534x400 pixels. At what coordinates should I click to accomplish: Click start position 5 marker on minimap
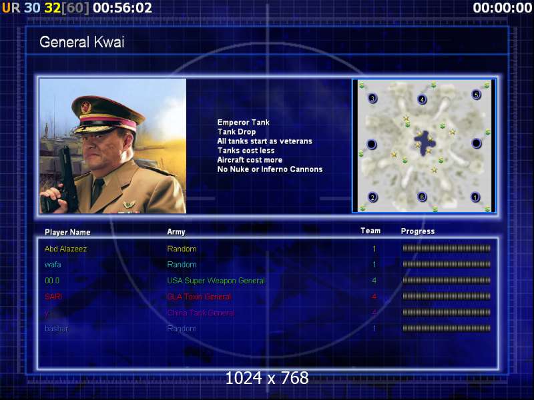pos(476,95)
